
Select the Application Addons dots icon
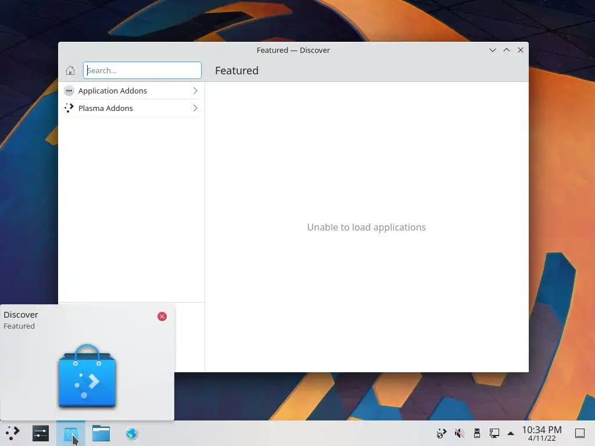point(69,91)
